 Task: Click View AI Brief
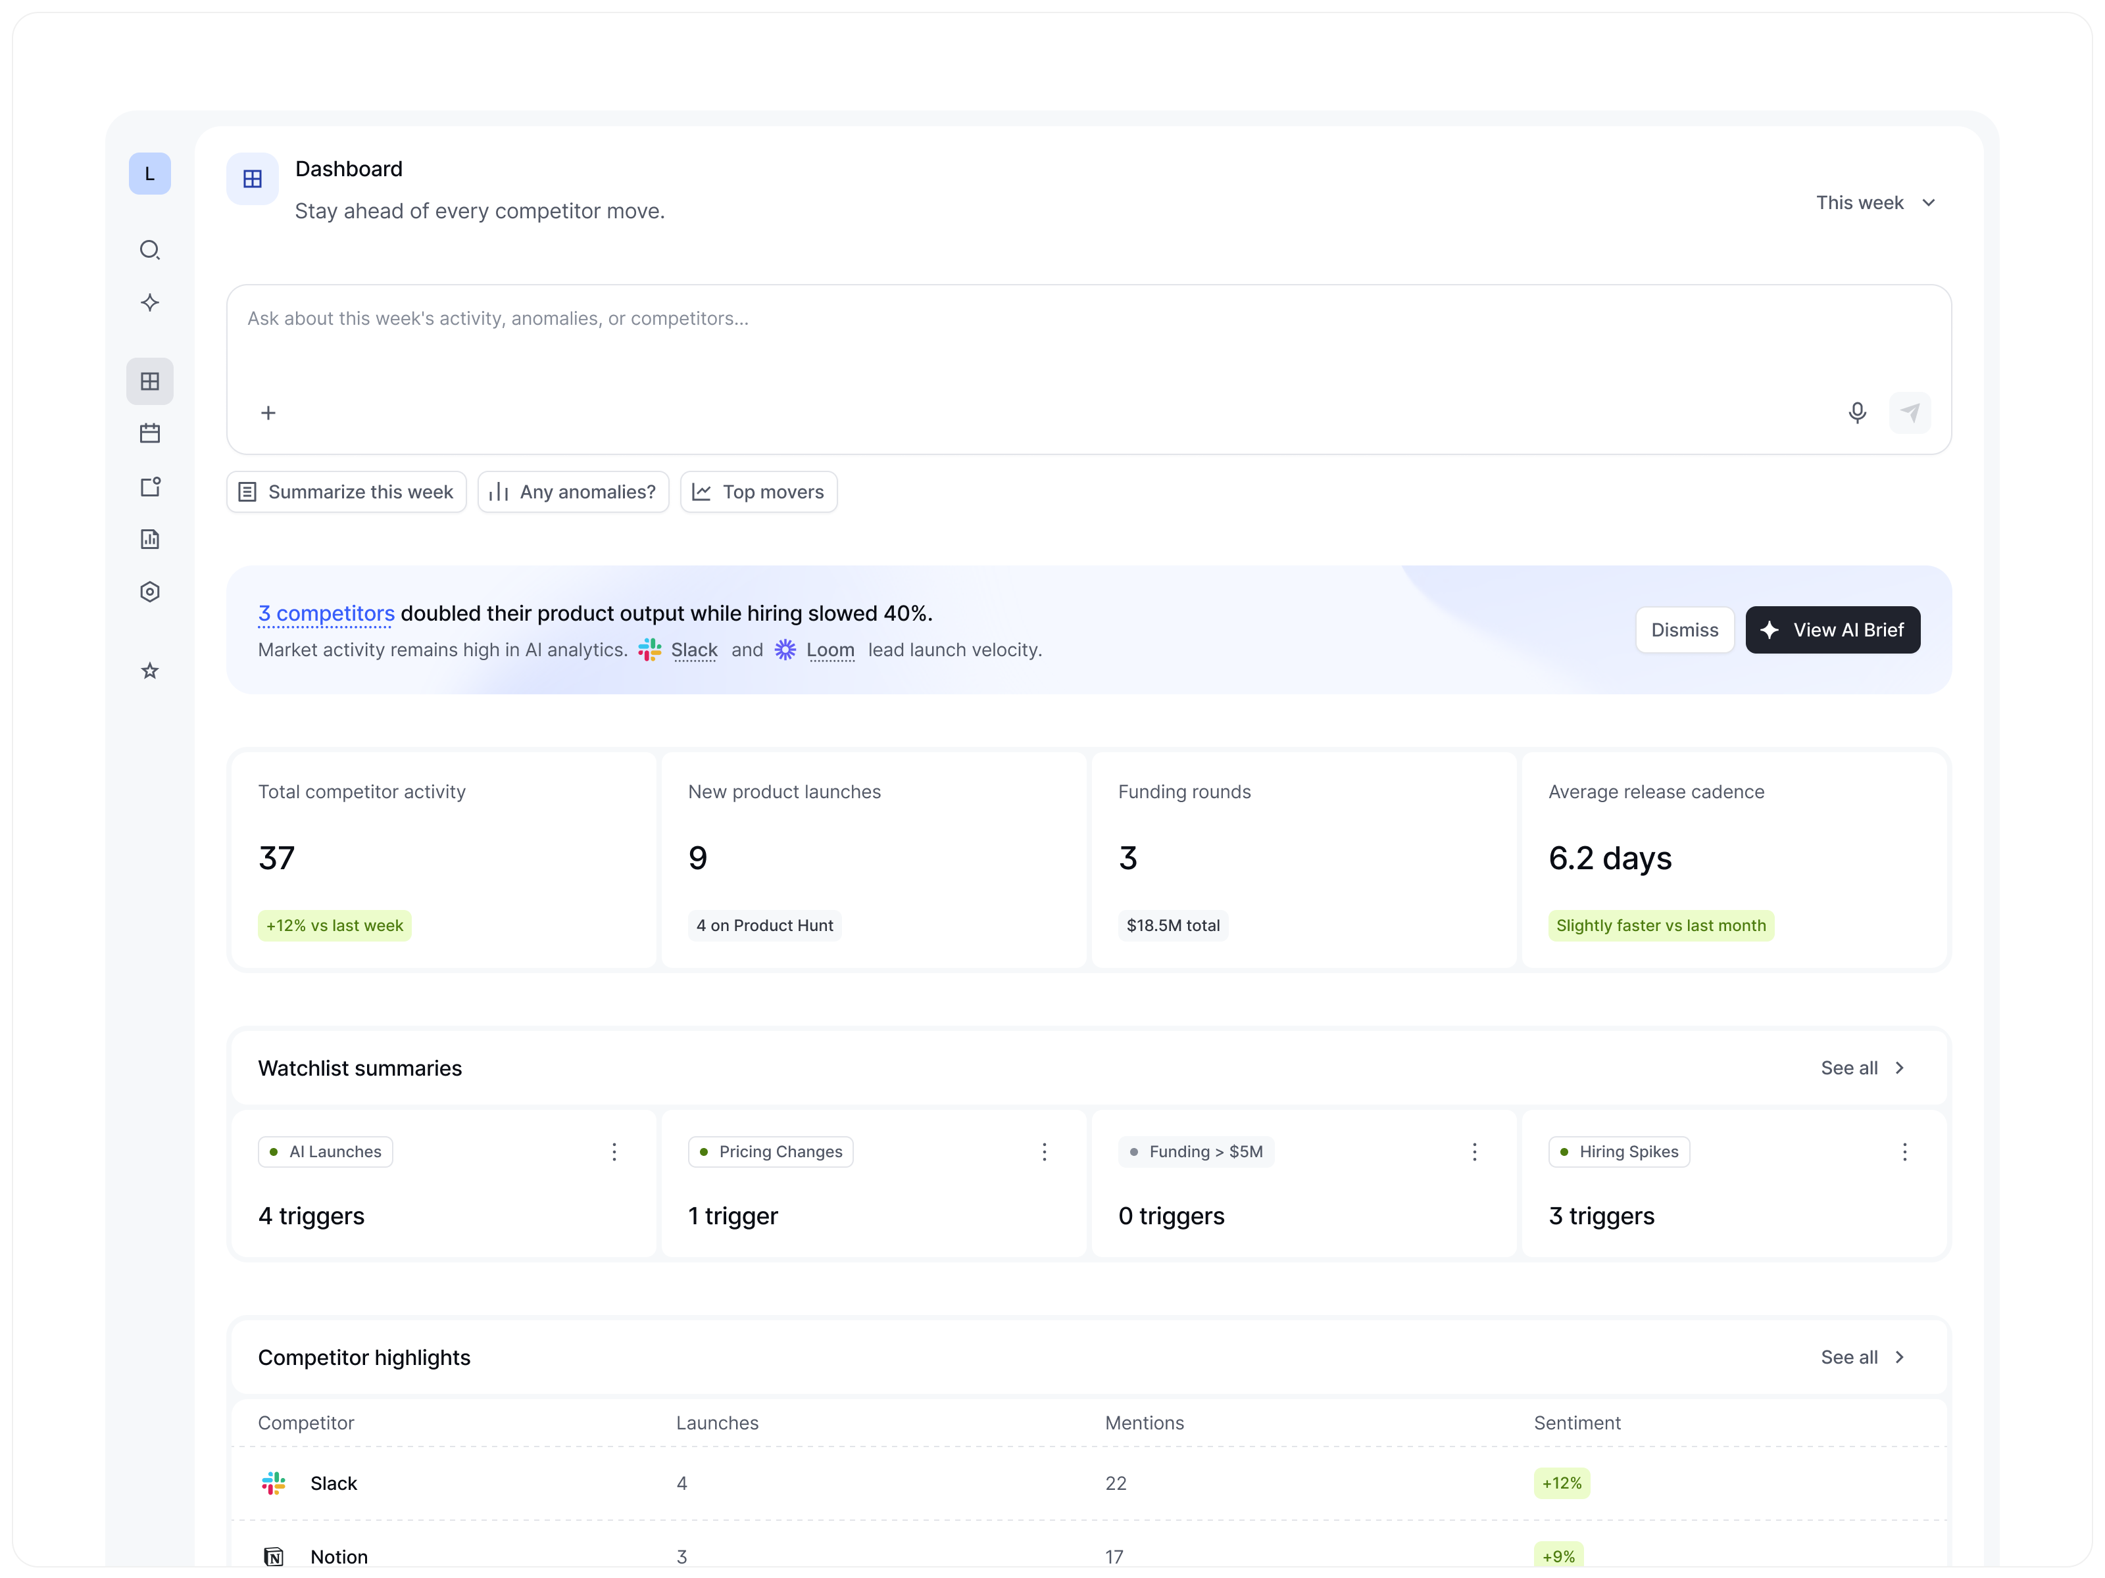coord(1833,630)
